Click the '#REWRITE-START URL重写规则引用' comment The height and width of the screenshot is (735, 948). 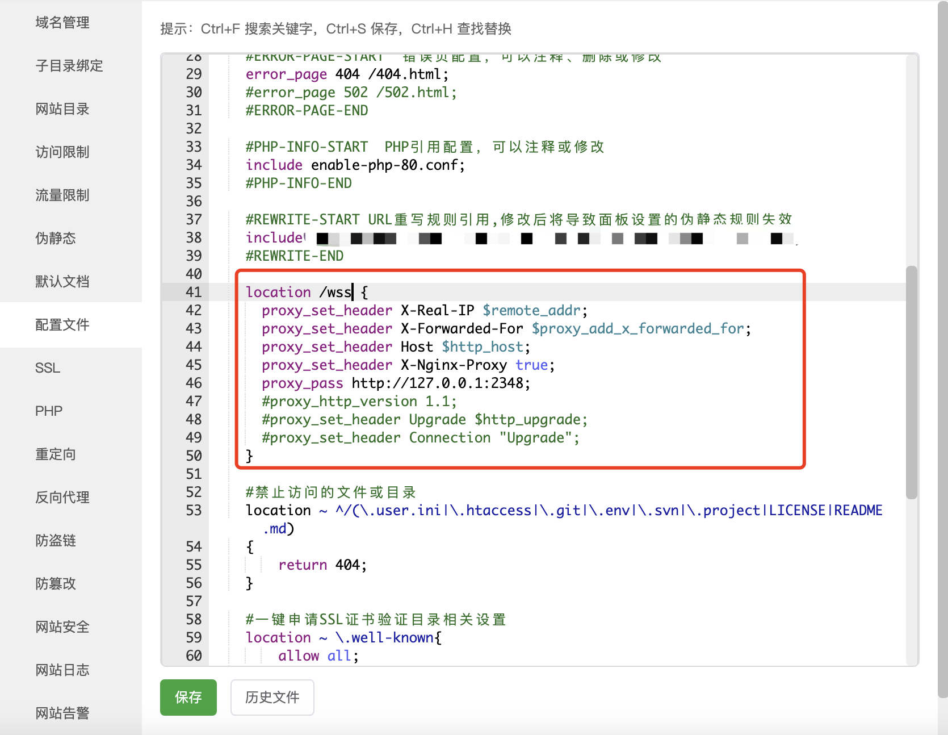coord(519,219)
